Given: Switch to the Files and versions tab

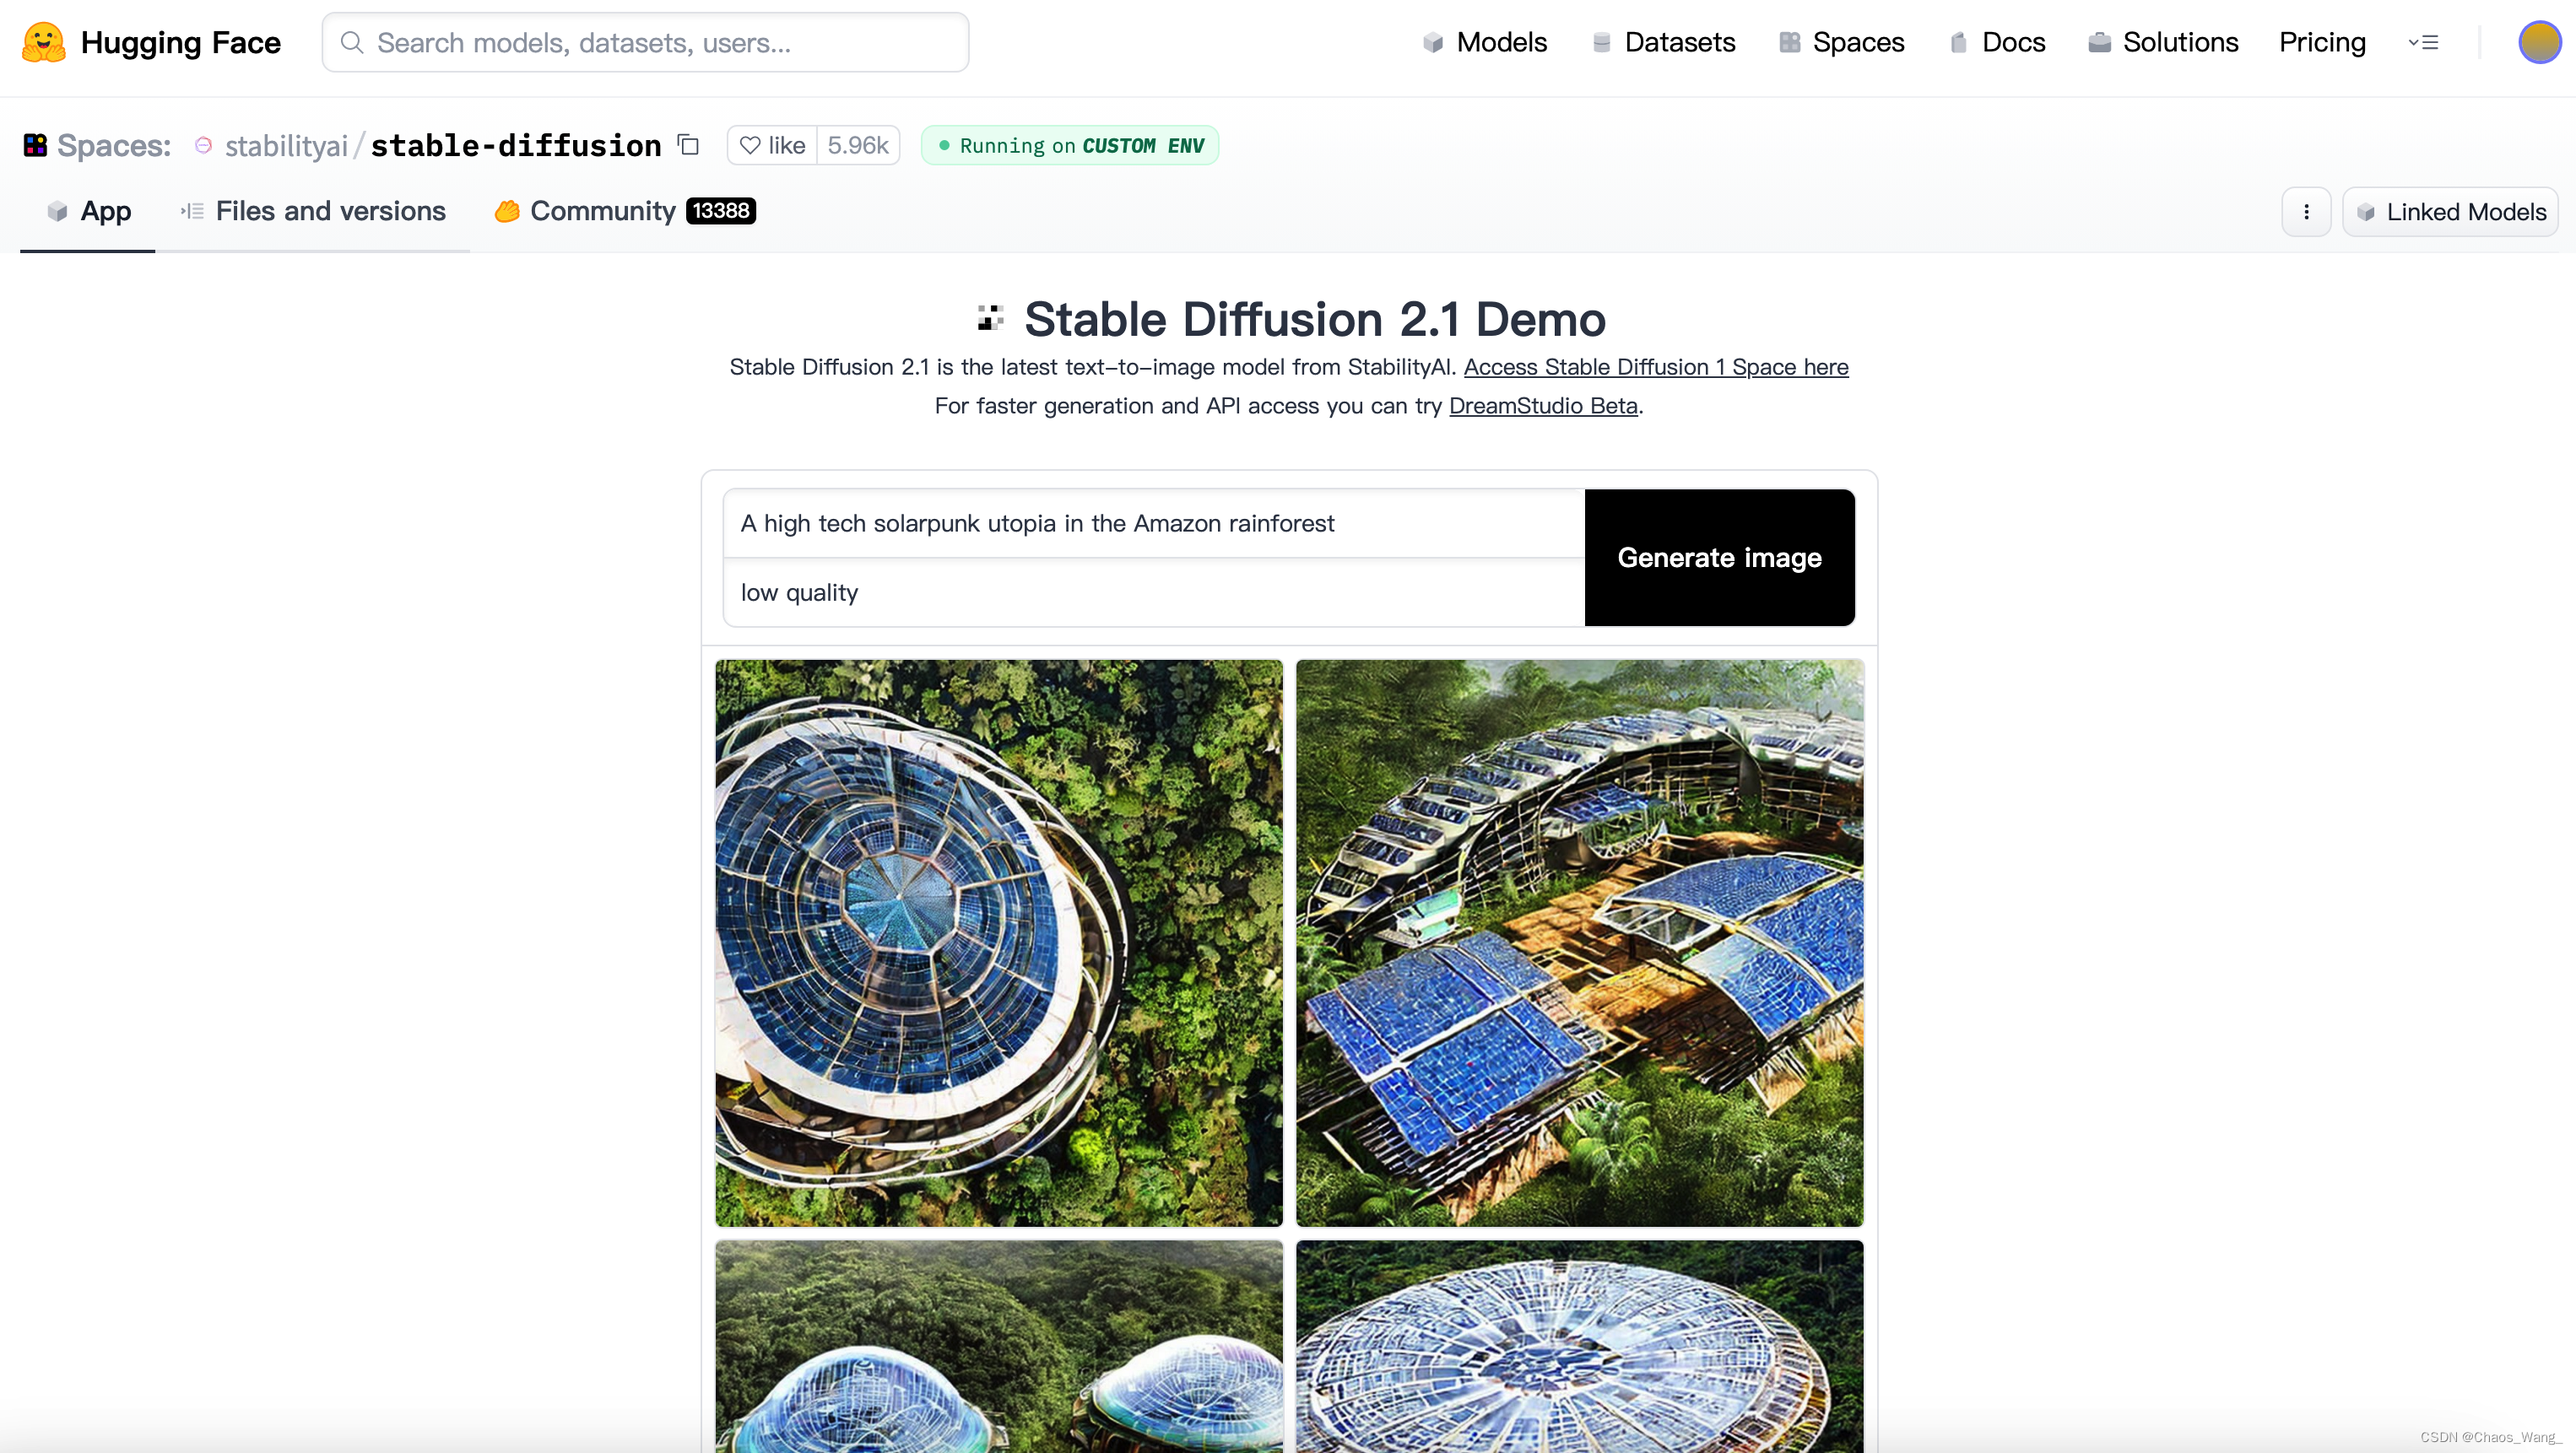Looking at the screenshot, I should (x=313, y=210).
